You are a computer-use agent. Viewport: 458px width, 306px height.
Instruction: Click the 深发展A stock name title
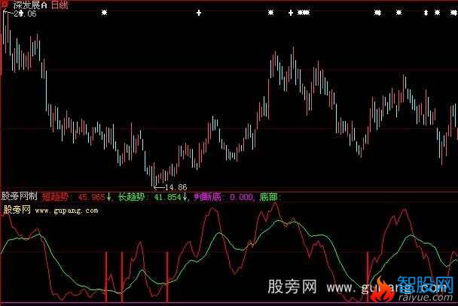pos(30,5)
